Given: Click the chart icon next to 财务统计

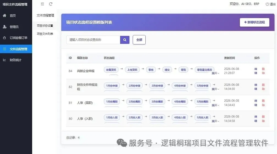Looking at the screenshot, I should pyautogui.click(x=5, y=60).
